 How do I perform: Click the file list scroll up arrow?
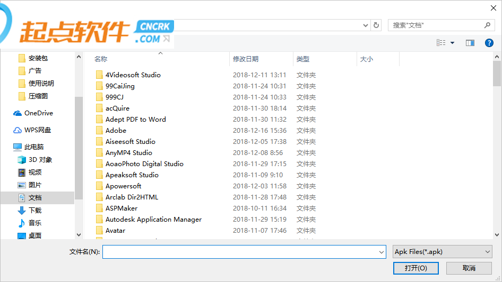tap(497, 57)
